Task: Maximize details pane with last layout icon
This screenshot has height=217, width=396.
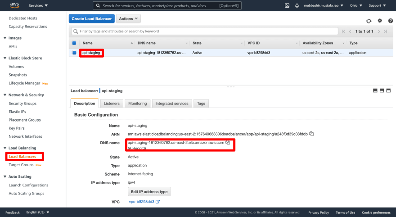Action: click(x=388, y=90)
